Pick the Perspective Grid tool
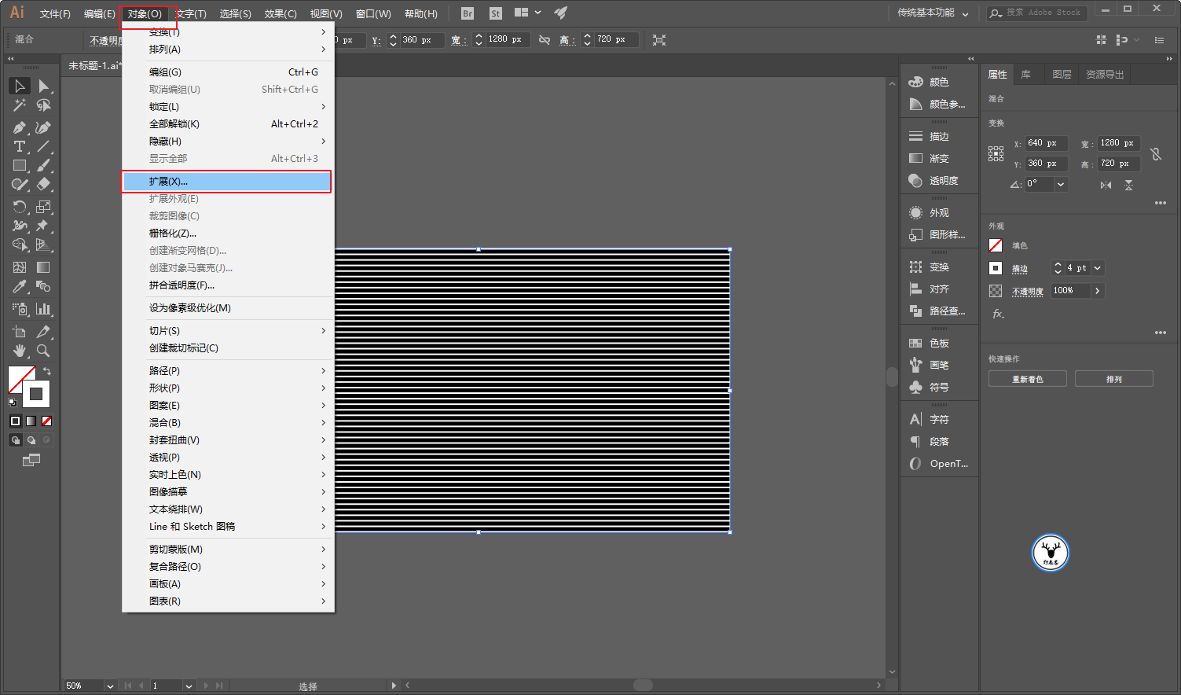Viewport: 1181px width, 695px height. (43, 245)
